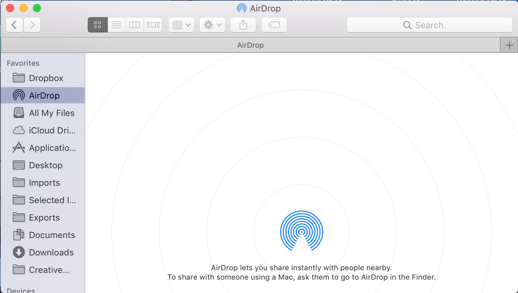Zoom the Finder window with green button

pos(37,8)
